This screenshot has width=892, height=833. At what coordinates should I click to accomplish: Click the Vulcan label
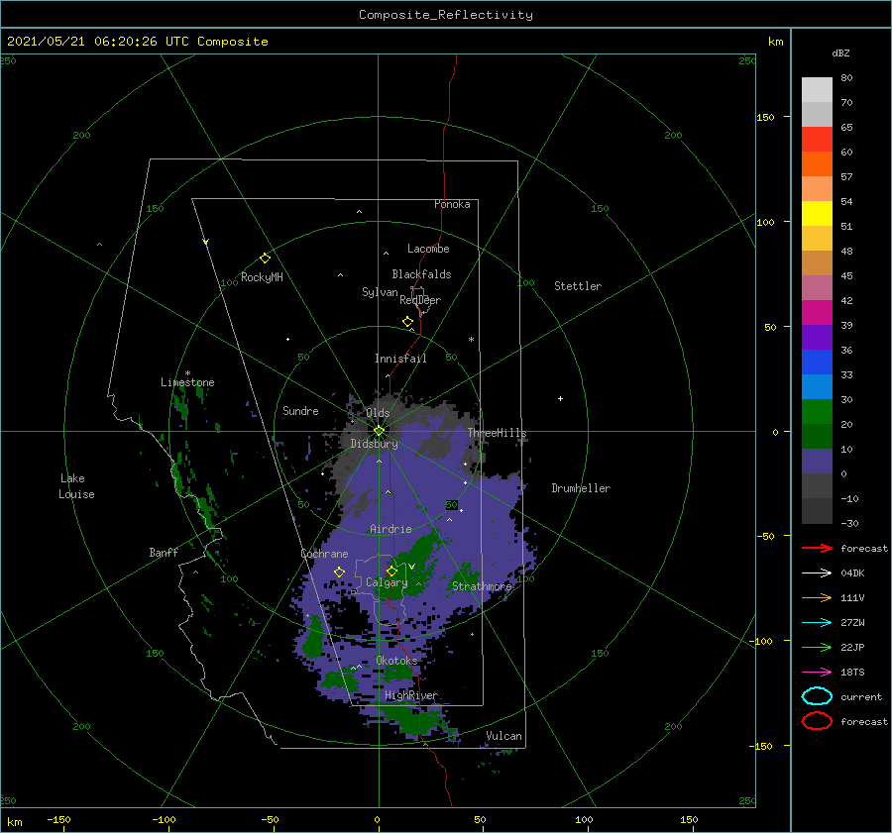pos(503,736)
